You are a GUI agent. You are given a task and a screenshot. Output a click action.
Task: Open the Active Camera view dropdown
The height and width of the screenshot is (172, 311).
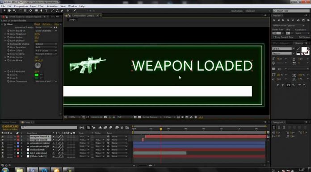(152, 117)
